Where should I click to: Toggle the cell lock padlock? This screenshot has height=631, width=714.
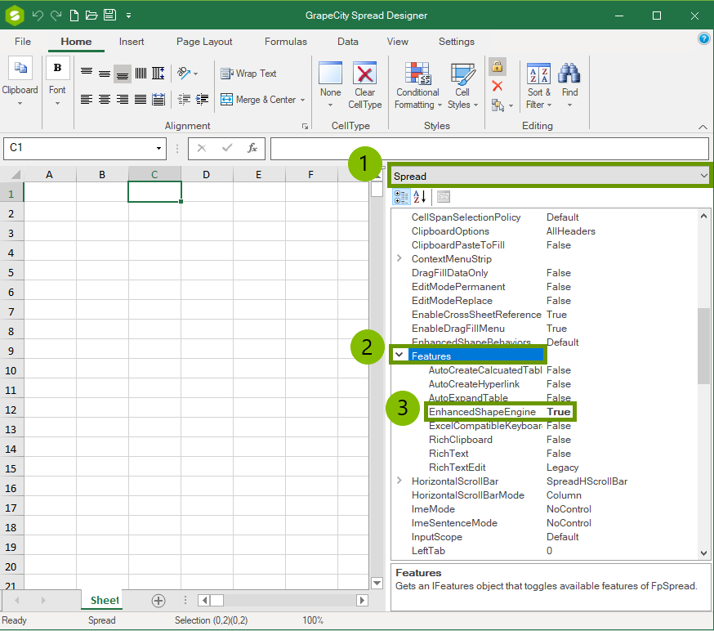tap(498, 66)
